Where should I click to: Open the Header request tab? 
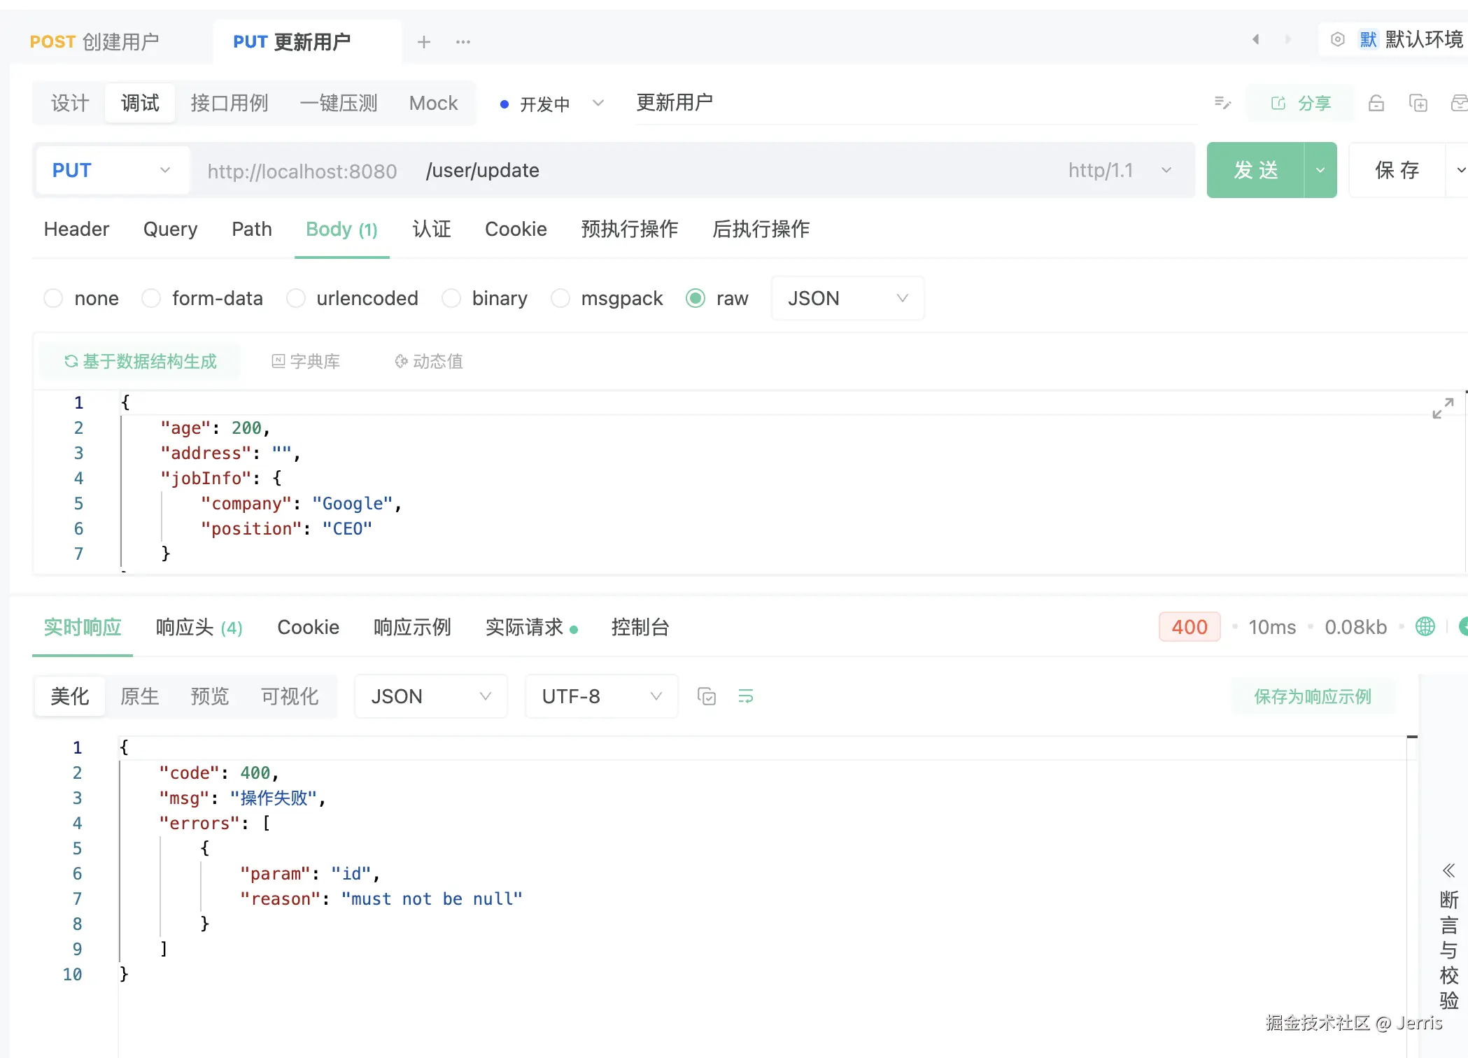(76, 229)
